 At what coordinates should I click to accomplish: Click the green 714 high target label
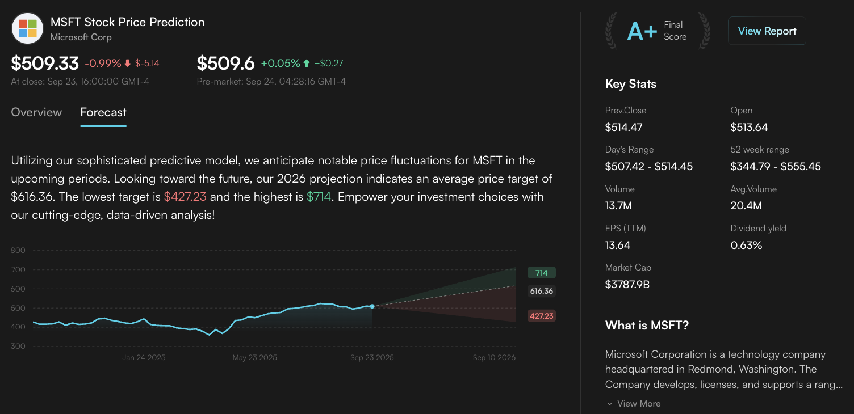point(541,273)
